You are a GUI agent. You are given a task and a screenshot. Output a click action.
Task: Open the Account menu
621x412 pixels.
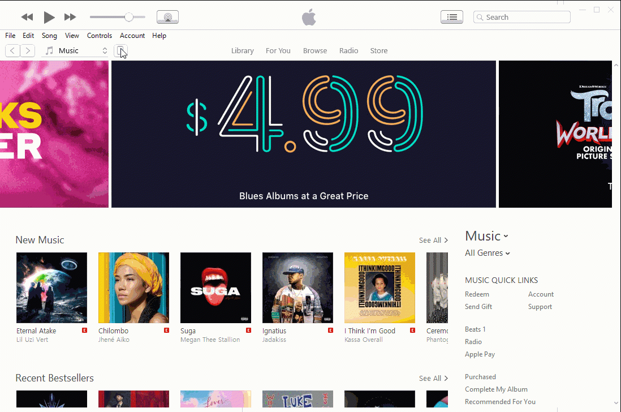coord(132,36)
